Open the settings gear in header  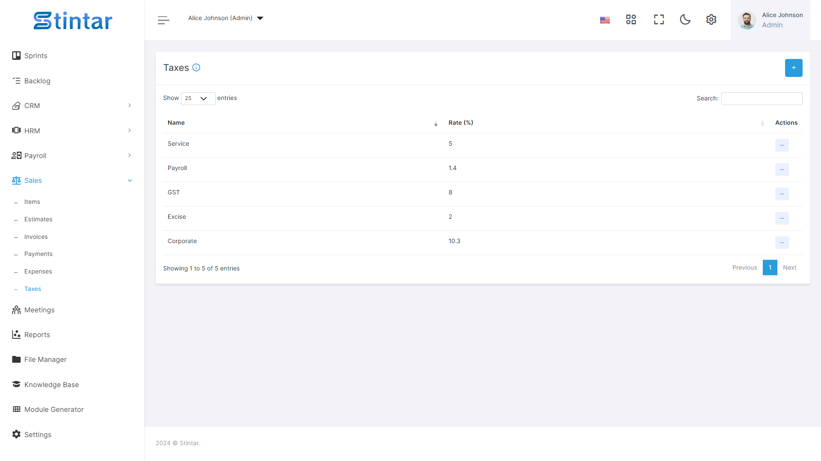[x=711, y=20]
